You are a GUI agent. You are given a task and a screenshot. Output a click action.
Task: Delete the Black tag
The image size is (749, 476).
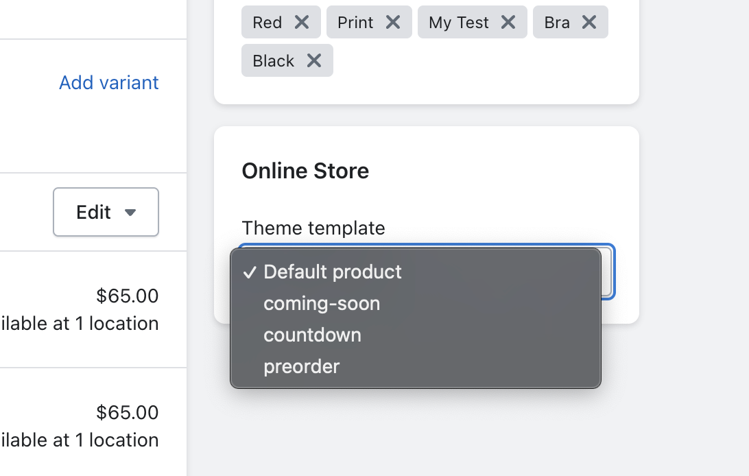314,61
